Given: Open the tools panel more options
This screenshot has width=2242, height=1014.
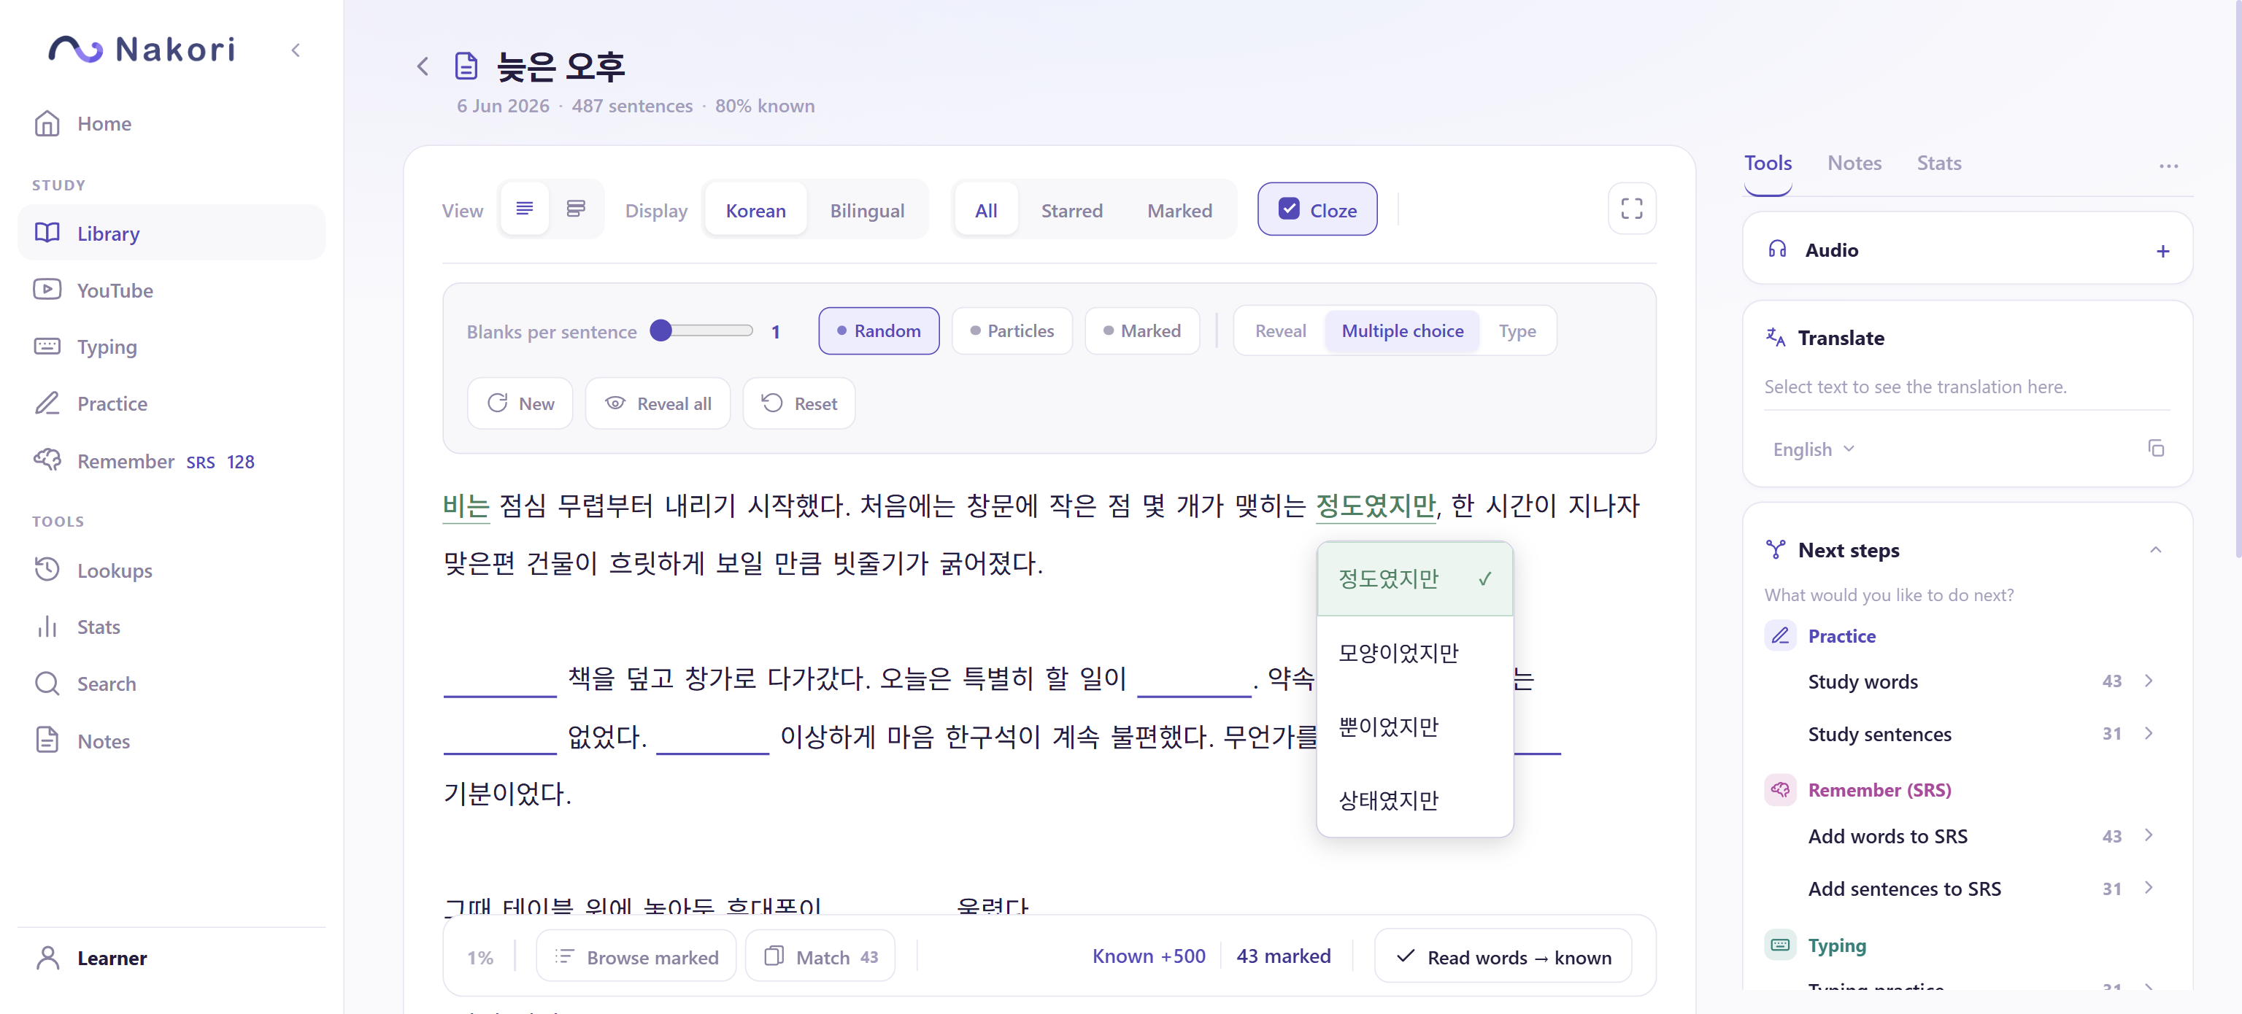Looking at the screenshot, I should tap(2168, 166).
